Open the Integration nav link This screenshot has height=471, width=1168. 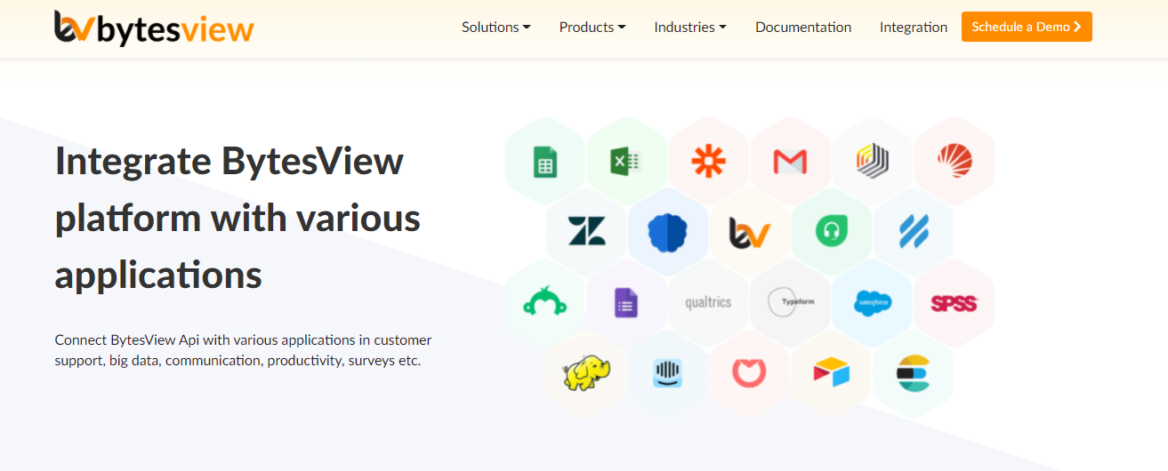[x=914, y=27]
